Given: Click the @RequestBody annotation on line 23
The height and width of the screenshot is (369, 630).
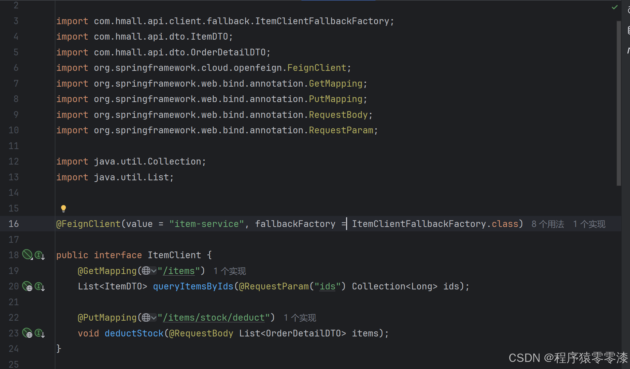Looking at the screenshot, I should coord(201,333).
